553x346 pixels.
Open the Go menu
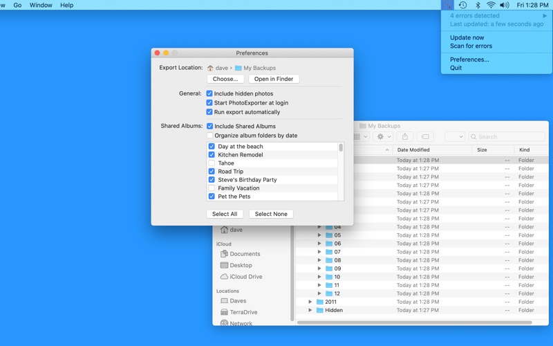pyautogui.click(x=18, y=5)
